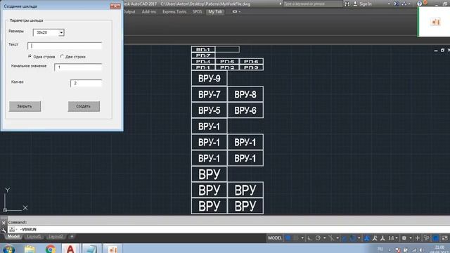Open polar tracking angle dropdown arrow

pyautogui.click(x=325, y=238)
